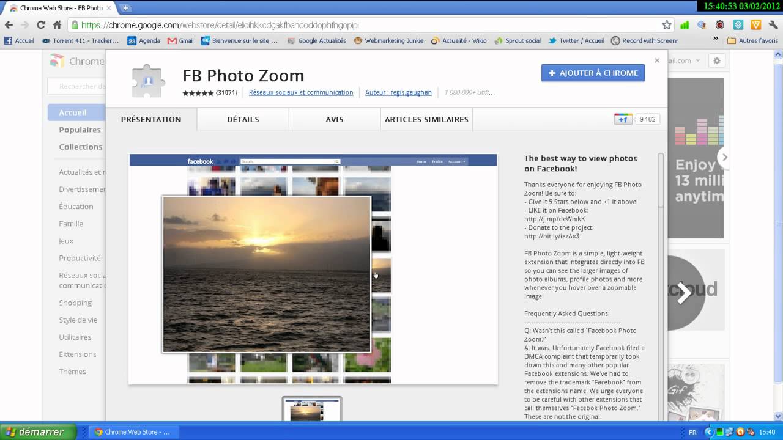Open the Accueil Facebook bookmark
The image size is (783, 440).
20,41
